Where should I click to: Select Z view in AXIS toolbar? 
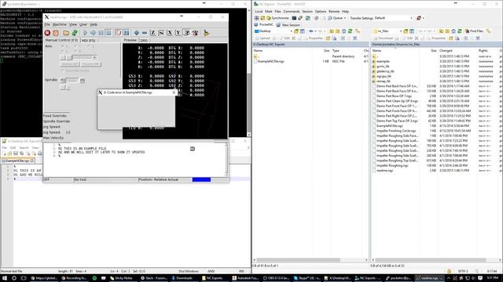pyautogui.click(x=153, y=33)
